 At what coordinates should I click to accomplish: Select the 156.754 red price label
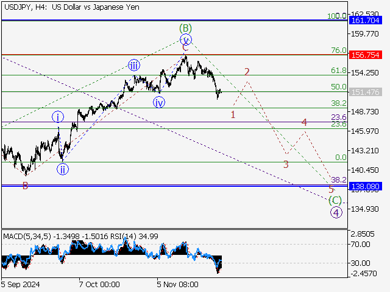click(x=366, y=55)
